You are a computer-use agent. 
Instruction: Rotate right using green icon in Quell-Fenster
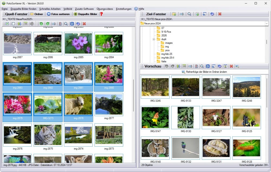pyautogui.click(x=47, y=24)
